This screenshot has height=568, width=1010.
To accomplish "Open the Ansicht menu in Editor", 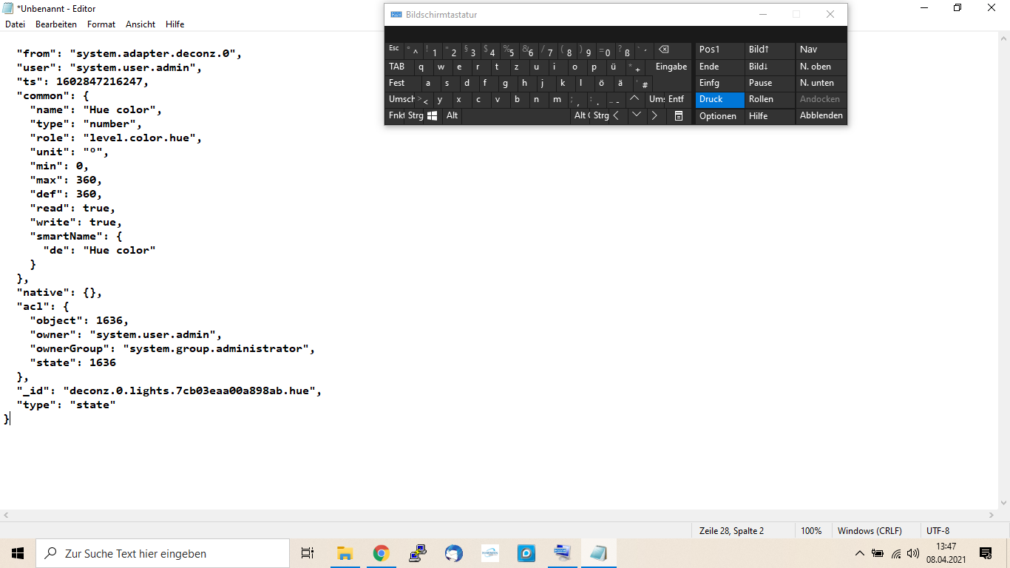I will (x=140, y=24).
